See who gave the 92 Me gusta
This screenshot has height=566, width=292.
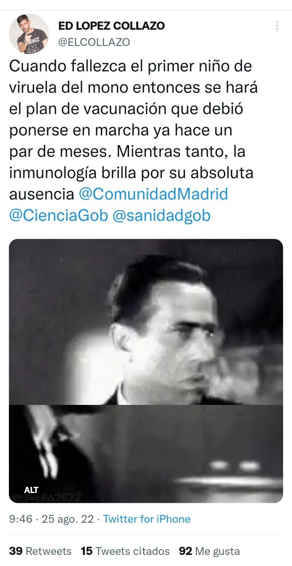pos(209,551)
